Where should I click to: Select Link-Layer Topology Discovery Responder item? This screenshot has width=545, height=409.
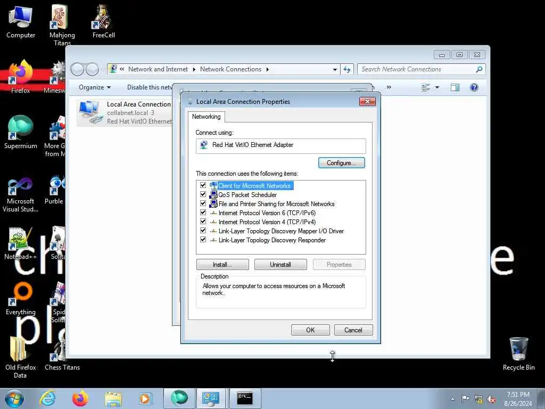tap(272, 240)
